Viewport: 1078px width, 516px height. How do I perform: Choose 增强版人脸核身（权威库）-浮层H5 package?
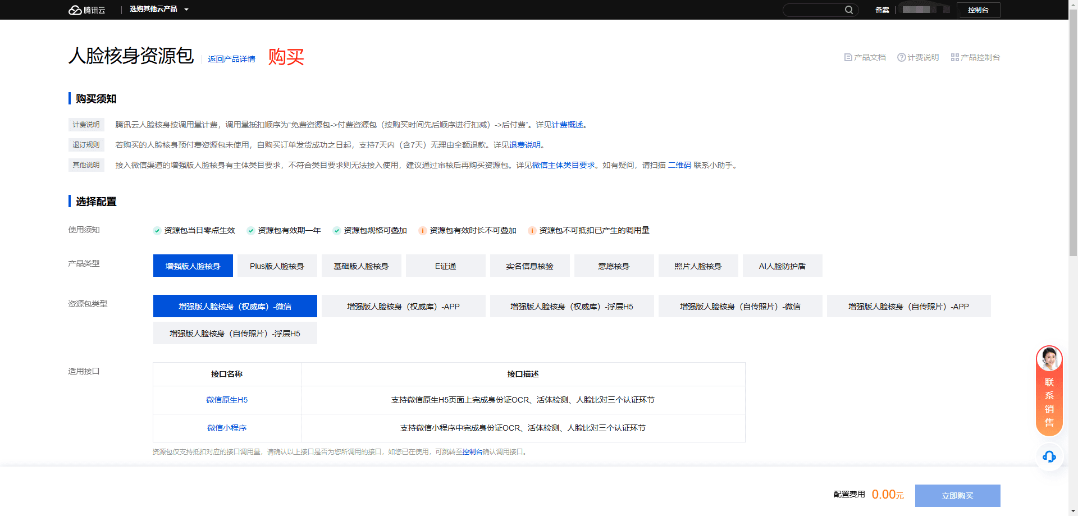[x=572, y=306]
